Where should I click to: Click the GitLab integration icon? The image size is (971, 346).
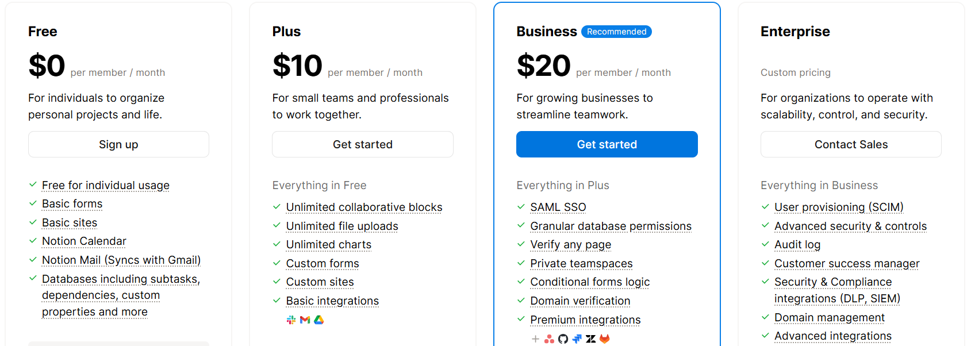604,339
